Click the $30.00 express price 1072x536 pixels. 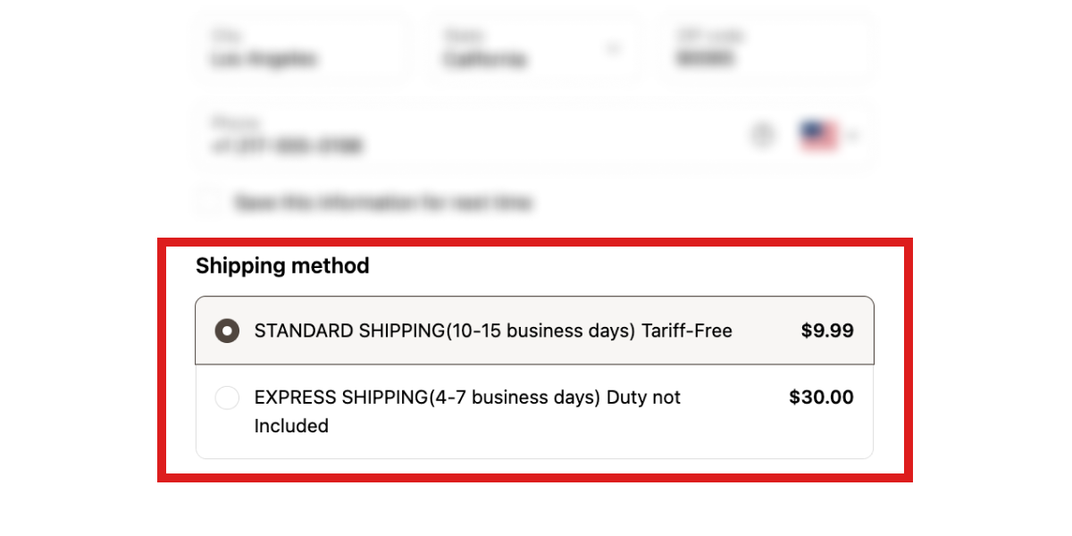[x=821, y=398]
